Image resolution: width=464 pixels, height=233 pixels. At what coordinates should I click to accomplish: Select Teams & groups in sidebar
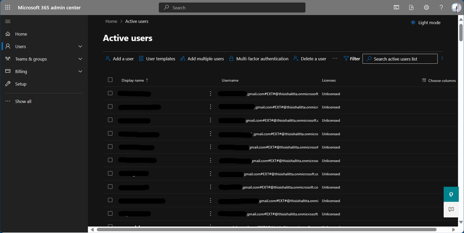[x=31, y=59]
